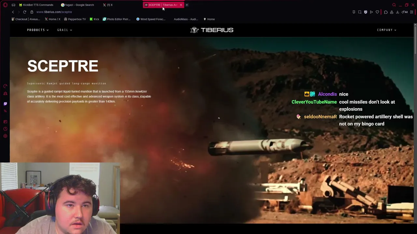This screenshot has height=234, width=417.
Task: Go forward to the next page
Action: tap(19, 12)
